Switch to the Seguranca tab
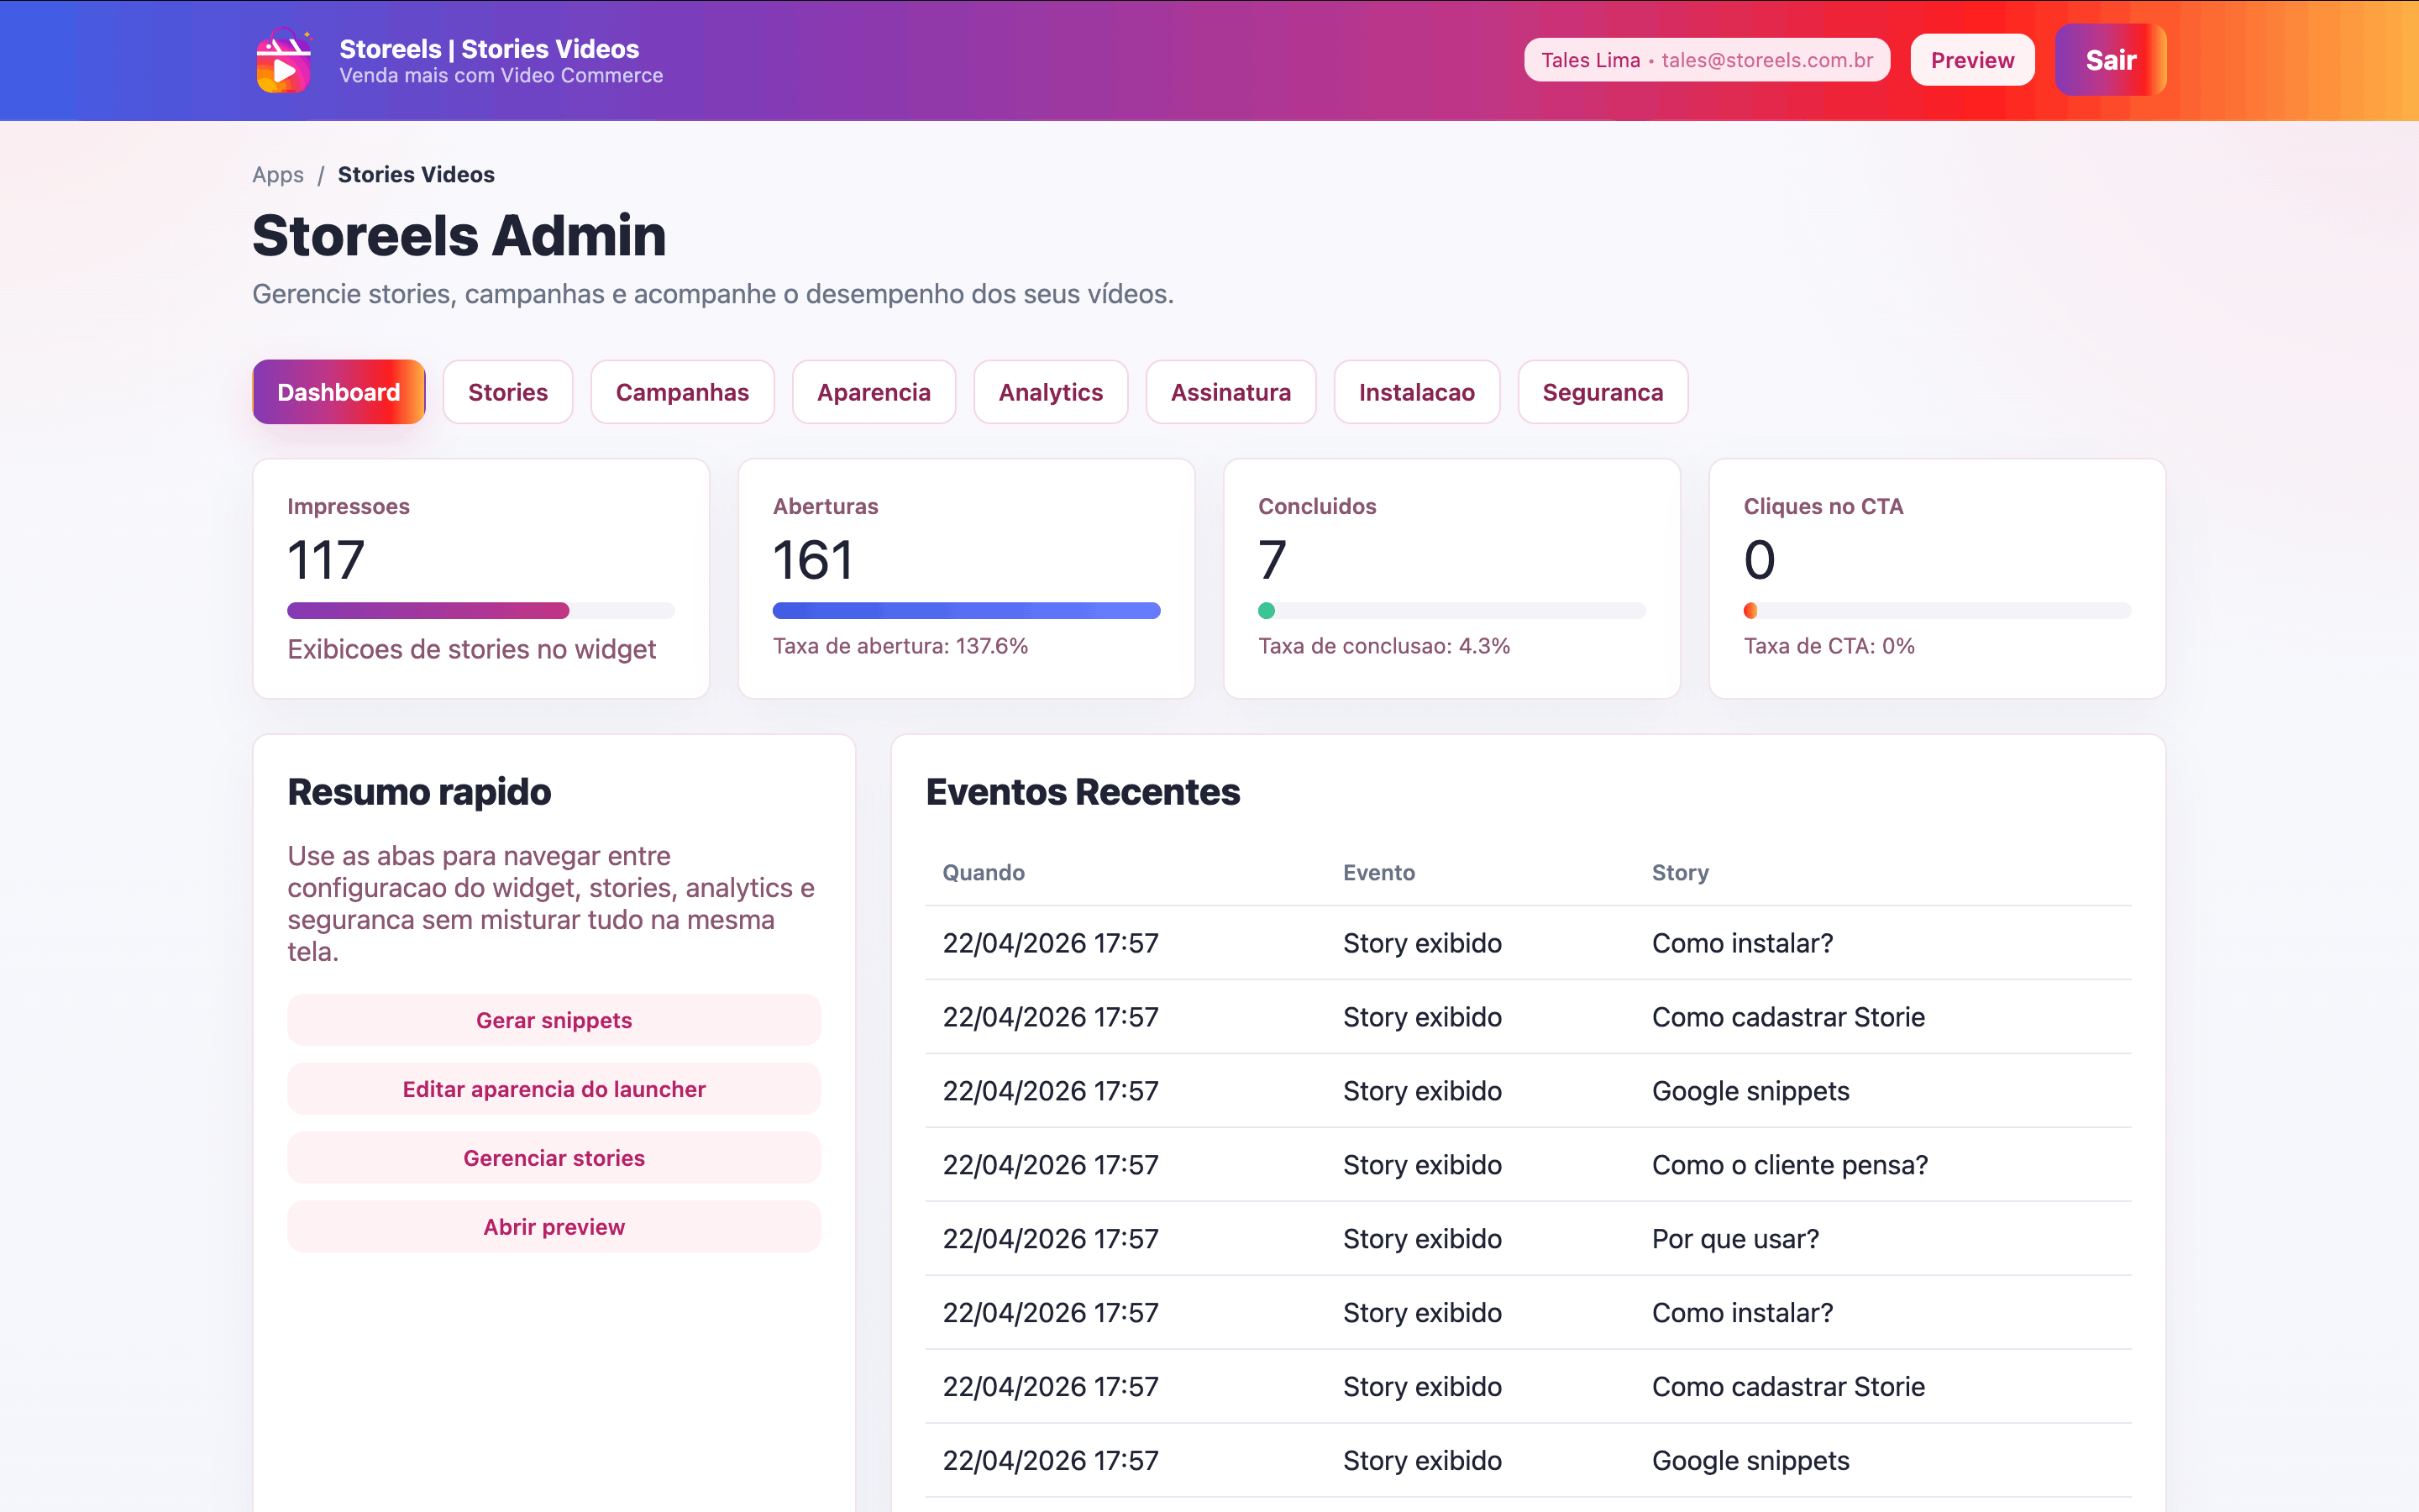This screenshot has height=1512, width=2419. click(x=1603, y=392)
